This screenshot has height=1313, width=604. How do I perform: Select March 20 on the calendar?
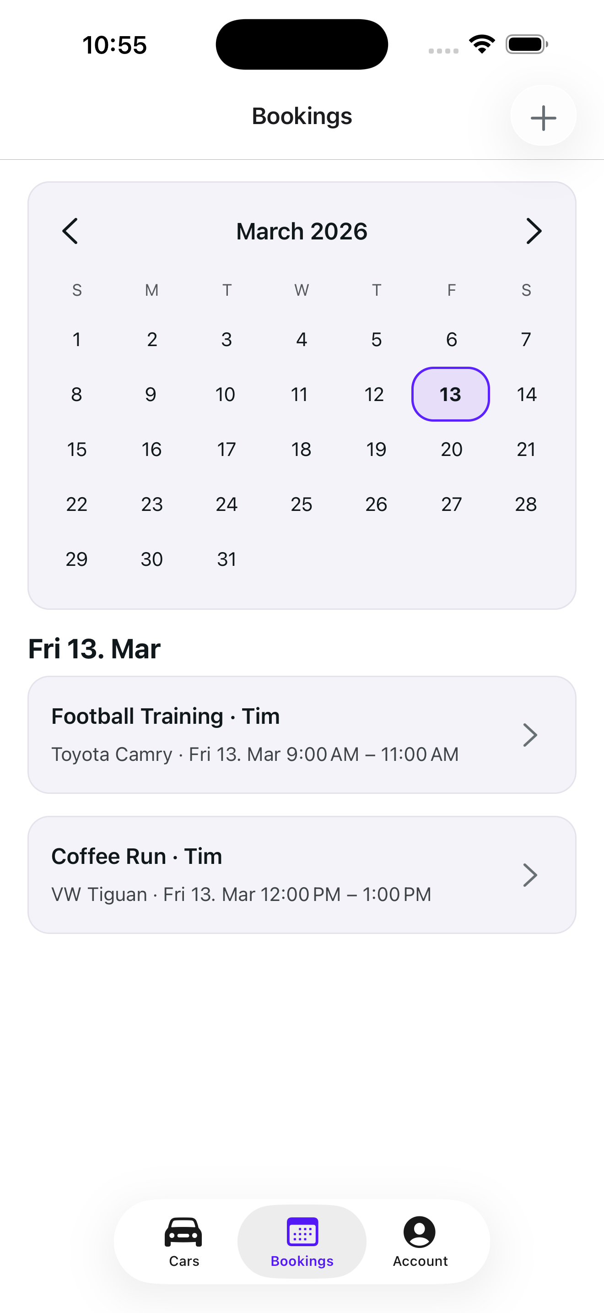pos(451,449)
